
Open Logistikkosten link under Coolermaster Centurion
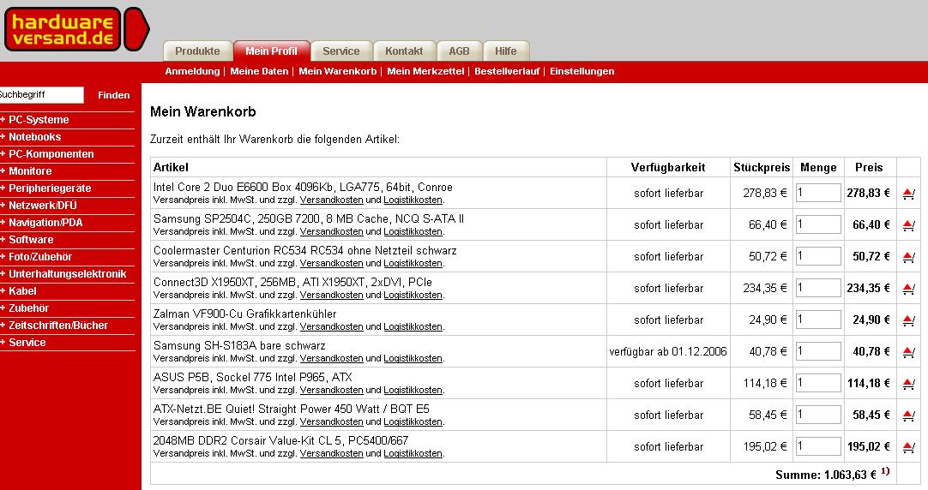coord(413,264)
